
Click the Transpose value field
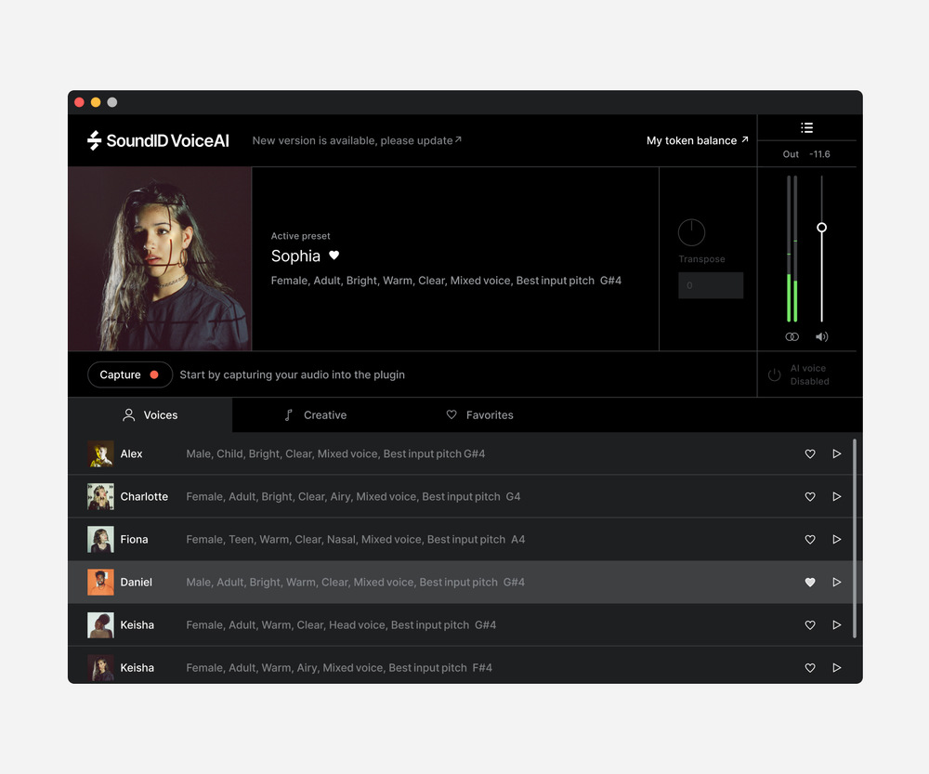tap(711, 285)
